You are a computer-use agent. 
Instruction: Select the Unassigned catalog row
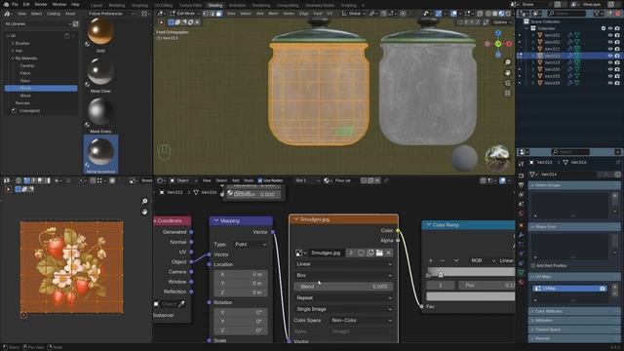click(x=41, y=110)
